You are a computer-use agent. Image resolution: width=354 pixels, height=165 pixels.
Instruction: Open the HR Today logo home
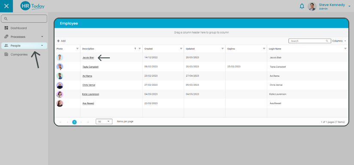(x=32, y=6)
